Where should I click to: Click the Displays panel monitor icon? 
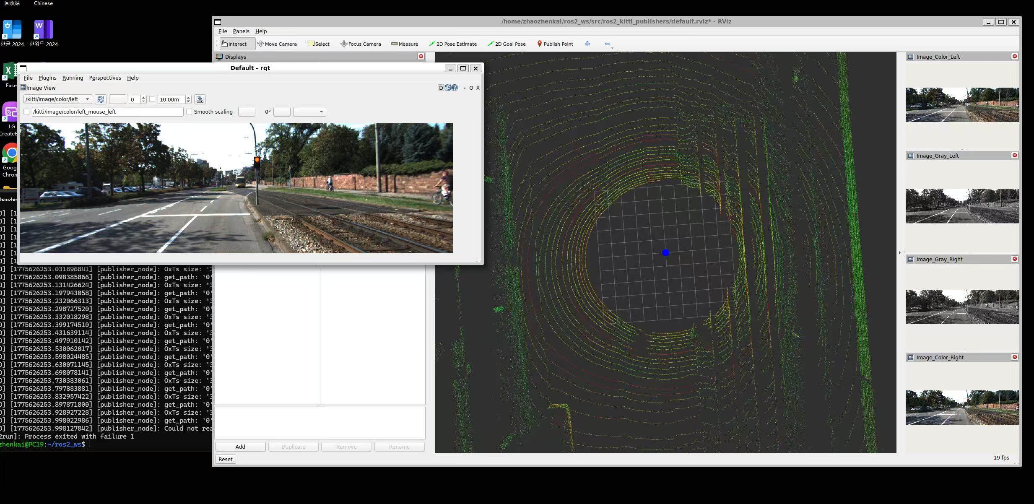[x=219, y=57]
